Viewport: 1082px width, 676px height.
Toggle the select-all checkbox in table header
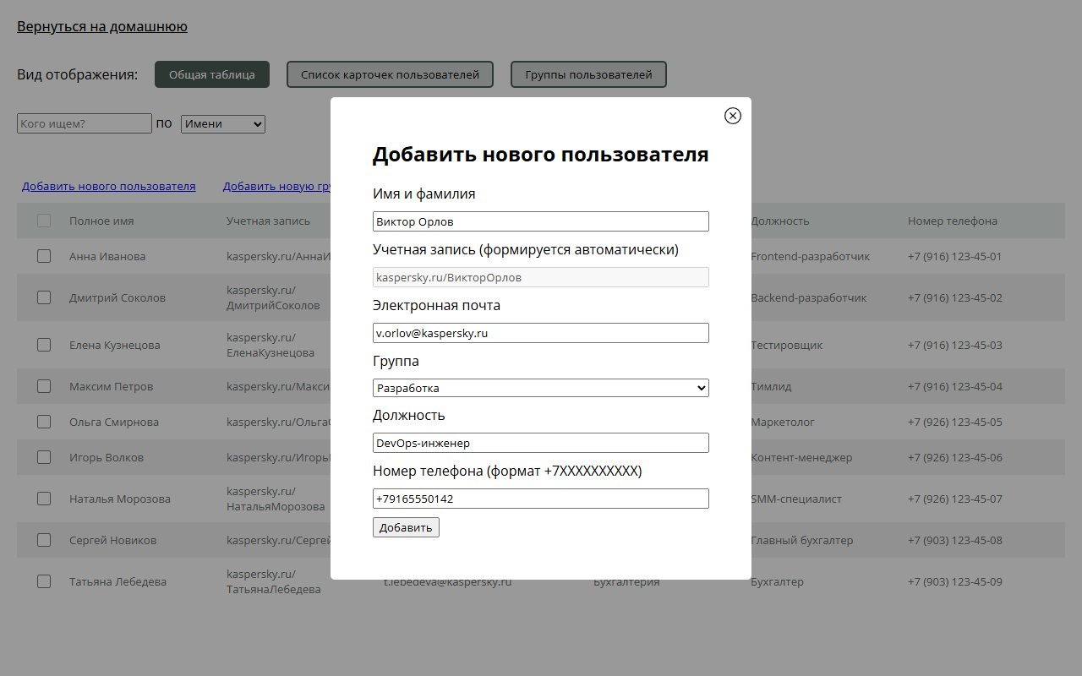[x=44, y=221]
